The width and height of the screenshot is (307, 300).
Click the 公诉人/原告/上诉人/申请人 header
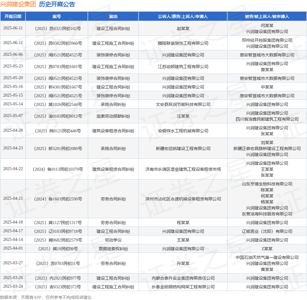pyautogui.click(x=183, y=16)
